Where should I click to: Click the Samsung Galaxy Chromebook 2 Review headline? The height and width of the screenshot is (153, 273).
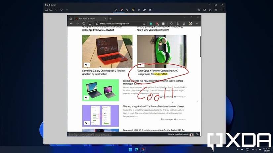[104, 72]
